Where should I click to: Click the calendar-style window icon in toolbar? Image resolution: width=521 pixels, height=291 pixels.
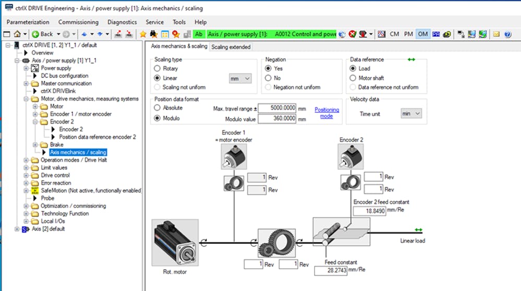165,34
